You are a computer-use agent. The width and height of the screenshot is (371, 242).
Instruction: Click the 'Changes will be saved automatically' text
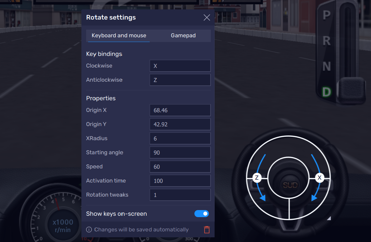tap(142, 230)
